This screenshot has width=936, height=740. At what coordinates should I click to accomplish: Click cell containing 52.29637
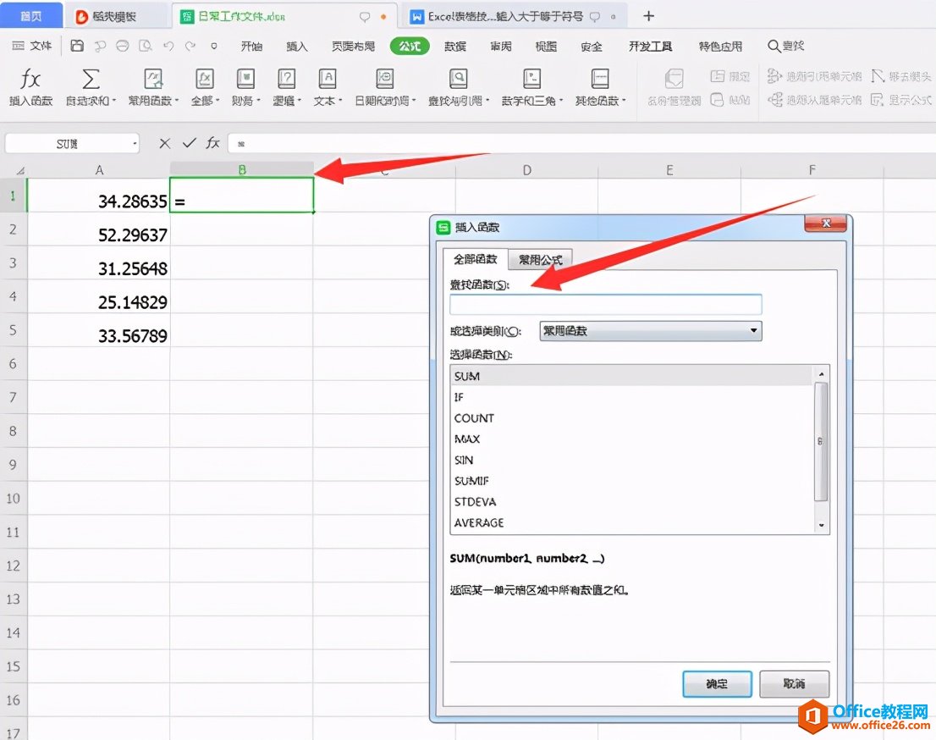tap(98, 230)
